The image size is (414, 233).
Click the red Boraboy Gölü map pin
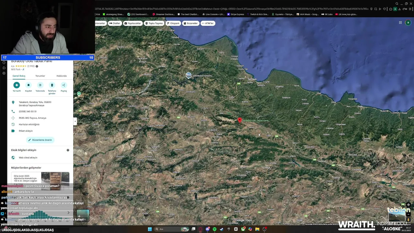point(240,120)
